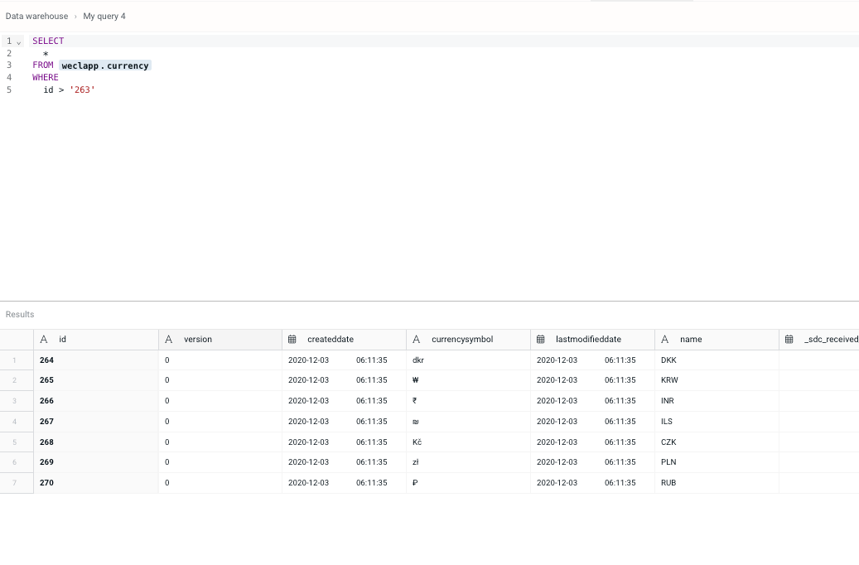Screen dimensions: 859x565
Task: Select the name cell INR
Action: [x=717, y=401]
